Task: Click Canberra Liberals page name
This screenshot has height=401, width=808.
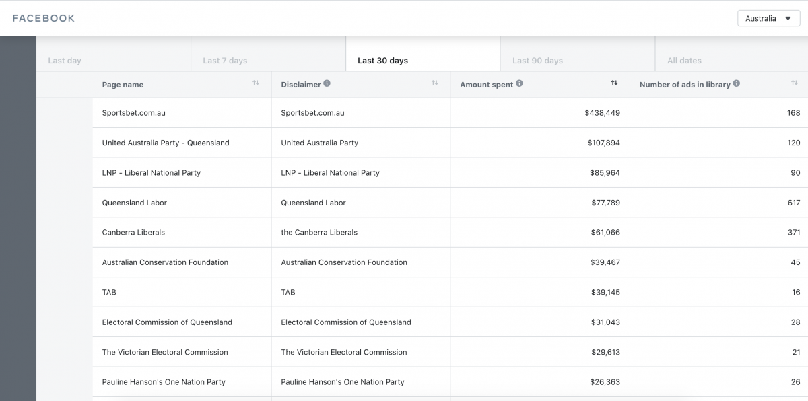Action: pyautogui.click(x=133, y=232)
